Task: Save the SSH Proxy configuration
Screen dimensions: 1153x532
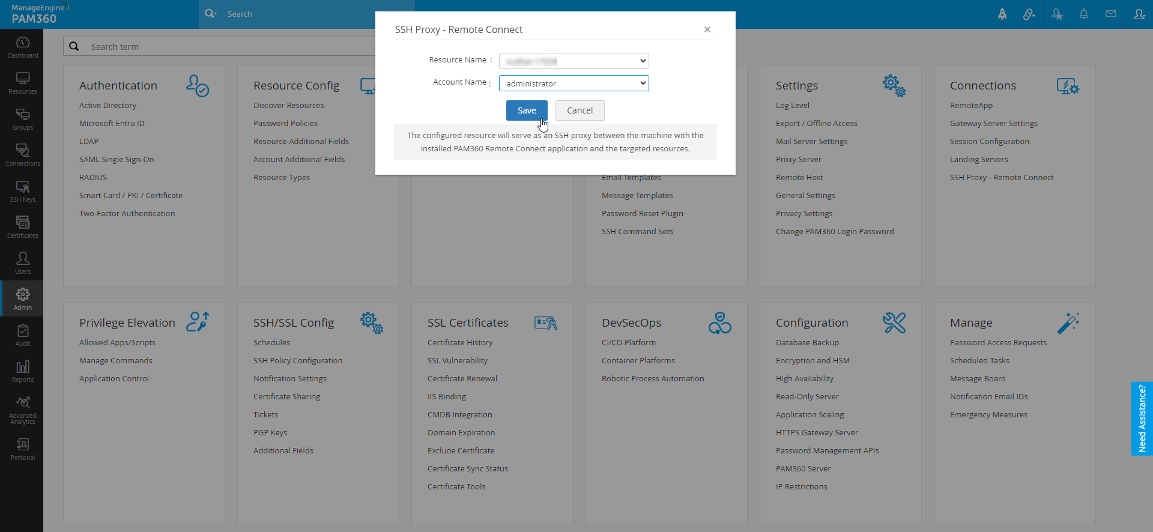Action: point(527,110)
